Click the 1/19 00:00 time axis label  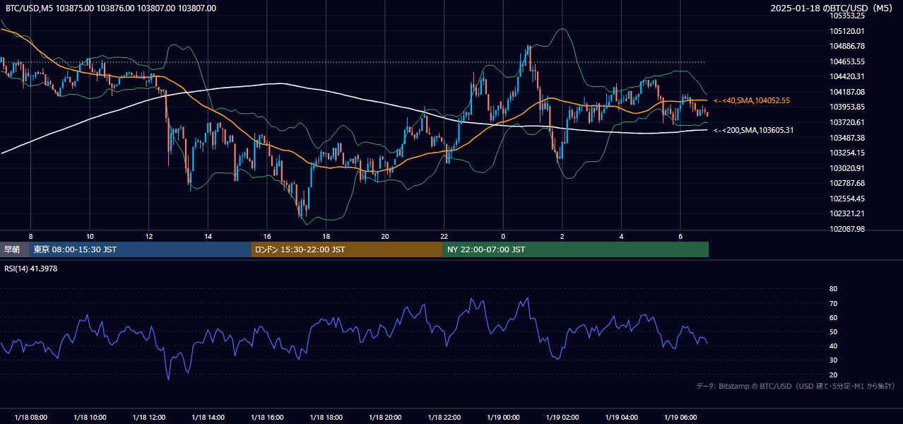[x=503, y=417]
